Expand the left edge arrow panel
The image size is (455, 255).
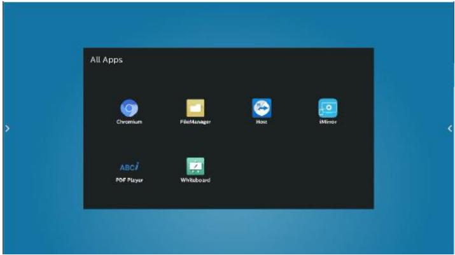[x=8, y=128]
